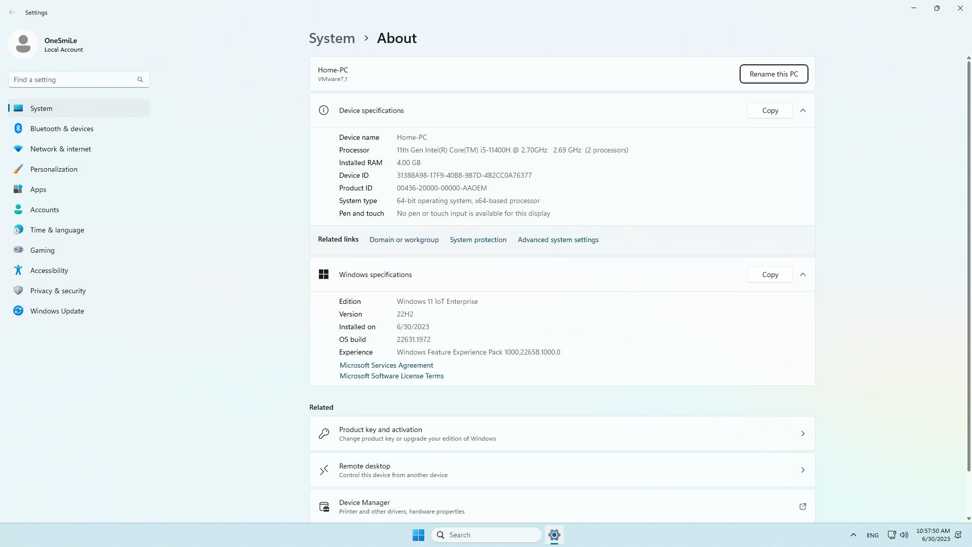The width and height of the screenshot is (972, 547).
Task: Expand Product key and activation chevron
Action: click(x=802, y=434)
